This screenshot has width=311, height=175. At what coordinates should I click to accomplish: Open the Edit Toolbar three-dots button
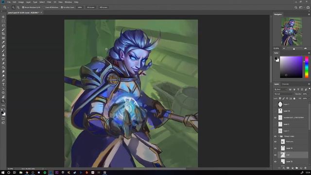click(3, 105)
